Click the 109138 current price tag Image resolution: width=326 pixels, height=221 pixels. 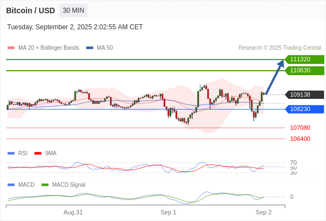coord(304,94)
